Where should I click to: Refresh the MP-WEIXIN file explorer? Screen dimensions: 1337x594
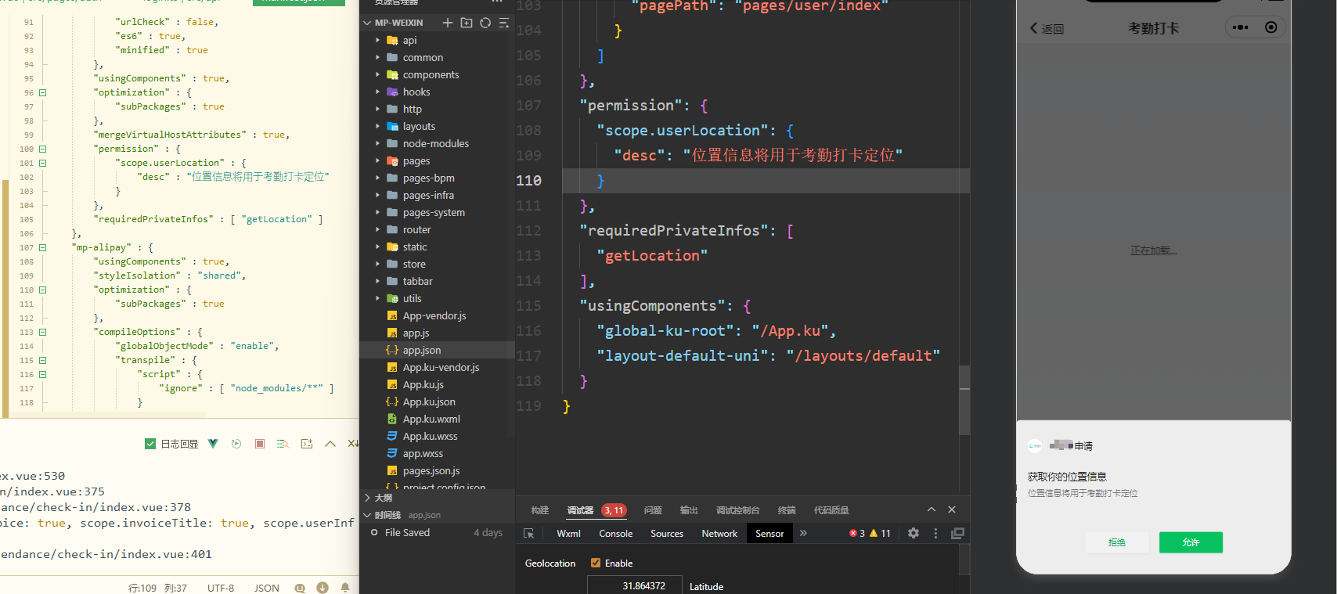click(485, 23)
